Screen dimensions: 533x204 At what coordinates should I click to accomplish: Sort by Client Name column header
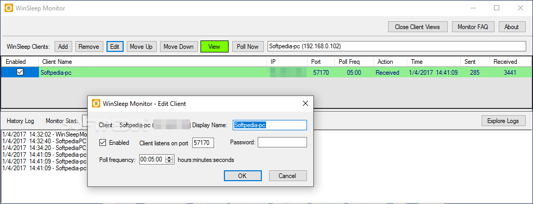pos(153,62)
